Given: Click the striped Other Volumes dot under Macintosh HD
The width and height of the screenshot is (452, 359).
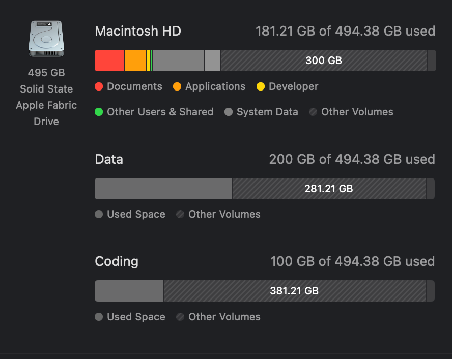Looking at the screenshot, I should pos(313,112).
